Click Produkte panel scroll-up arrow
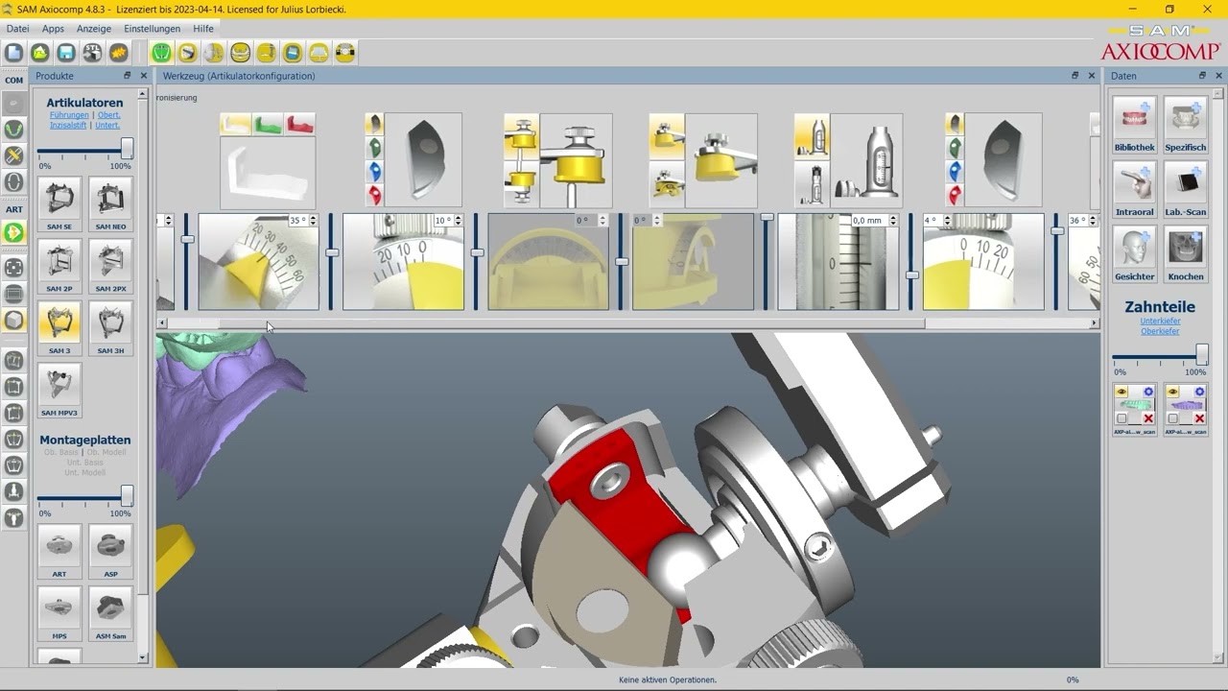 tap(143, 95)
